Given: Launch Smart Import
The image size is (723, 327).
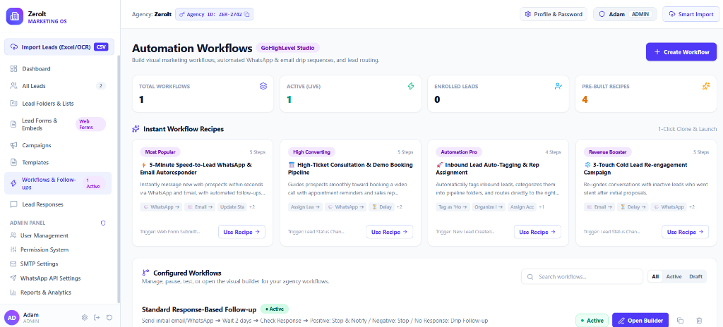Looking at the screenshot, I should [x=691, y=14].
